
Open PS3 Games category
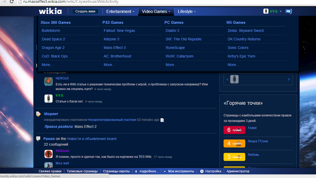click(x=113, y=22)
